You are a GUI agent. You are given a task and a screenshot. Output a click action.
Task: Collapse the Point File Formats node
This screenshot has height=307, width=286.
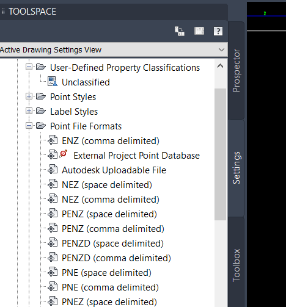click(29, 126)
